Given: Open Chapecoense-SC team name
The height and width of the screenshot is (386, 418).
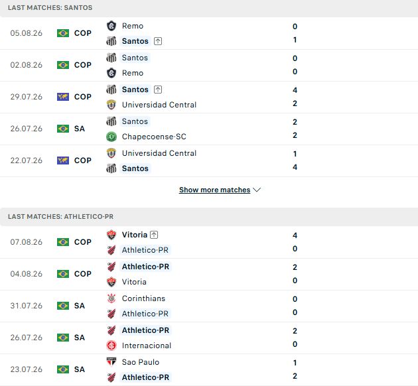Looking at the screenshot, I should (154, 137).
